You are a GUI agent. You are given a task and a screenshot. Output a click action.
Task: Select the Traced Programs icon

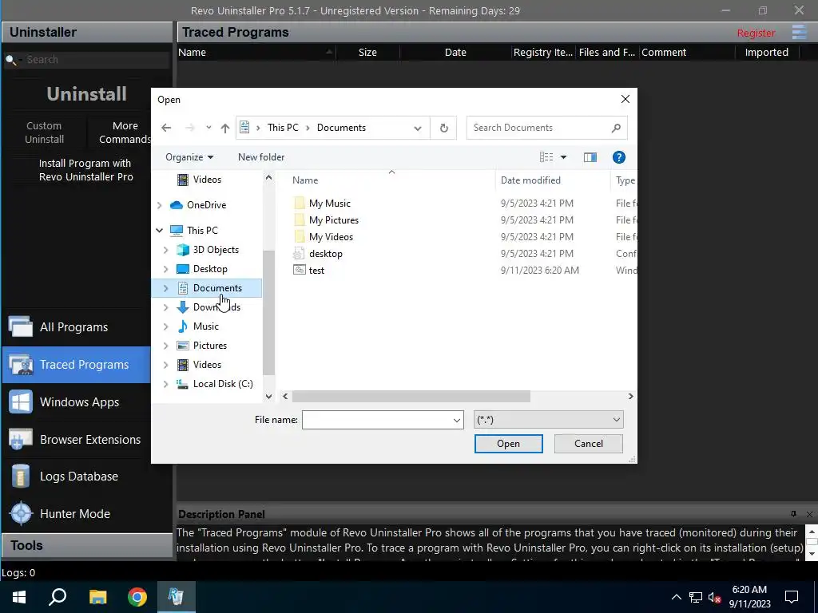tap(20, 364)
